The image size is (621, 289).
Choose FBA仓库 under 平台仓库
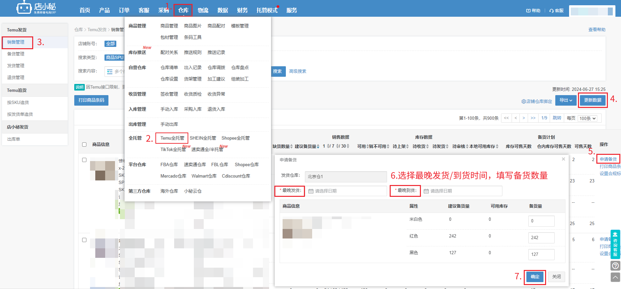coord(169,165)
